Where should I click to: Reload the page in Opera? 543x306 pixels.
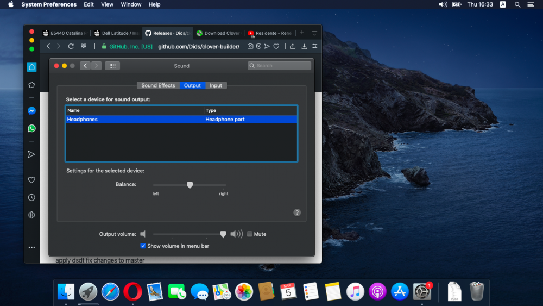click(71, 47)
